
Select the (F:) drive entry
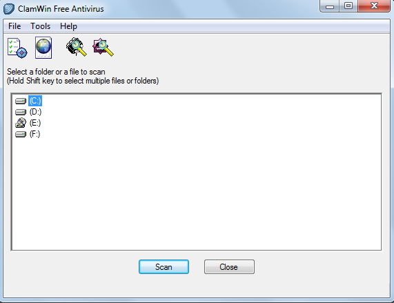tap(35, 134)
